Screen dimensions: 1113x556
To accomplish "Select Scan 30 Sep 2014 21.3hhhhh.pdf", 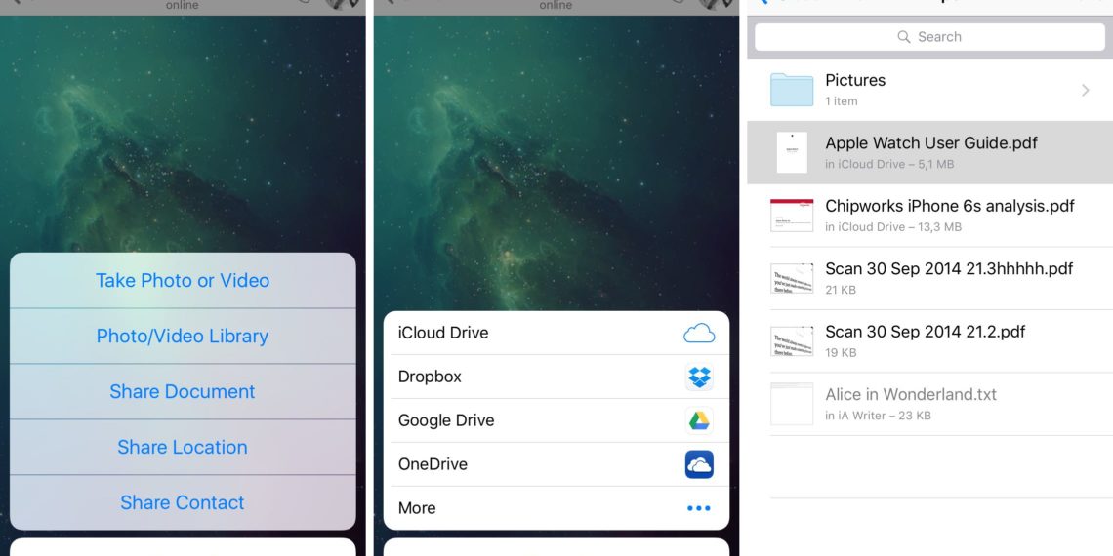I will [929, 278].
